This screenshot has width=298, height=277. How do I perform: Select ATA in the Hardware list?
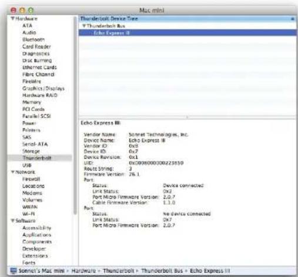(x=27, y=25)
